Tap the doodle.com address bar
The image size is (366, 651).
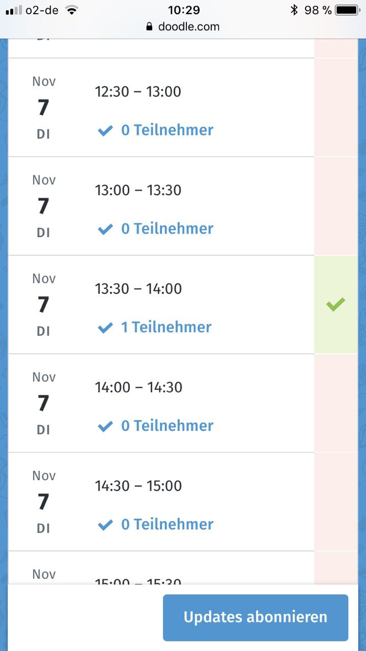[183, 26]
